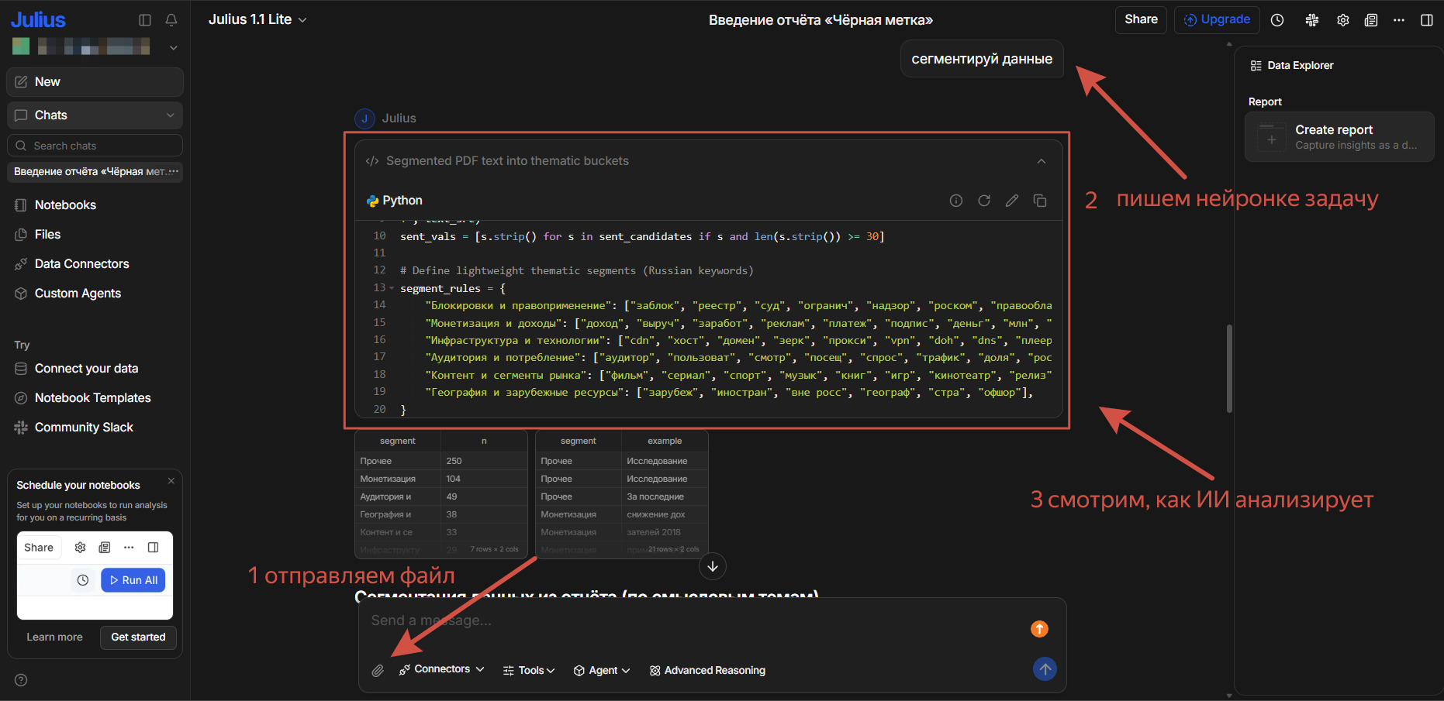Viewport: 1444px width, 701px height.
Task: Click Learn more link
Action: click(54, 637)
